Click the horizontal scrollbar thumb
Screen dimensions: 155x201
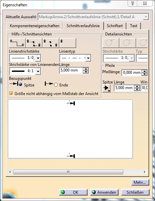click(68, 172)
